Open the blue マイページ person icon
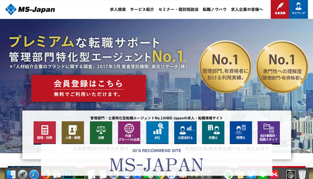The image size is (313, 179). (x=298, y=9)
